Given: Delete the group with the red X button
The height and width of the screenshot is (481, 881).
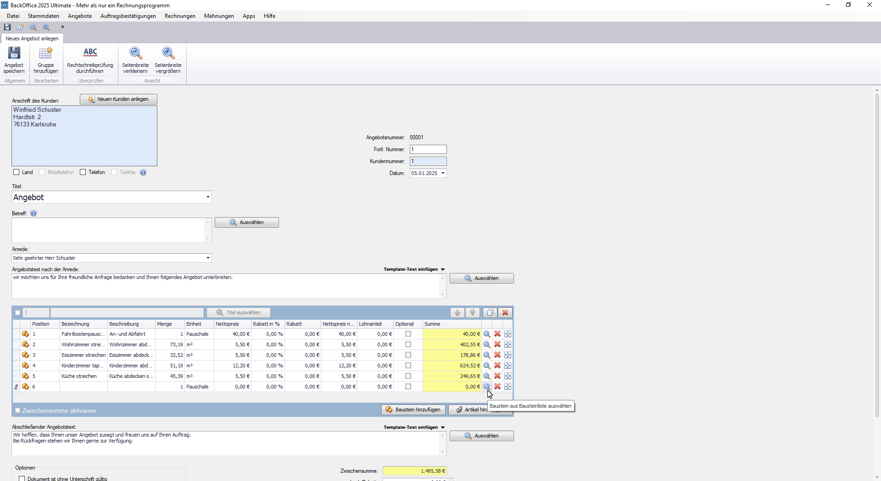Looking at the screenshot, I should coord(505,312).
